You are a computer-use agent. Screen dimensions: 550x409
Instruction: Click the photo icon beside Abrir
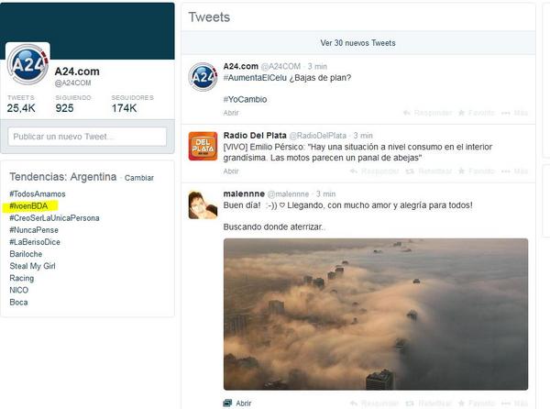pos(227,403)
